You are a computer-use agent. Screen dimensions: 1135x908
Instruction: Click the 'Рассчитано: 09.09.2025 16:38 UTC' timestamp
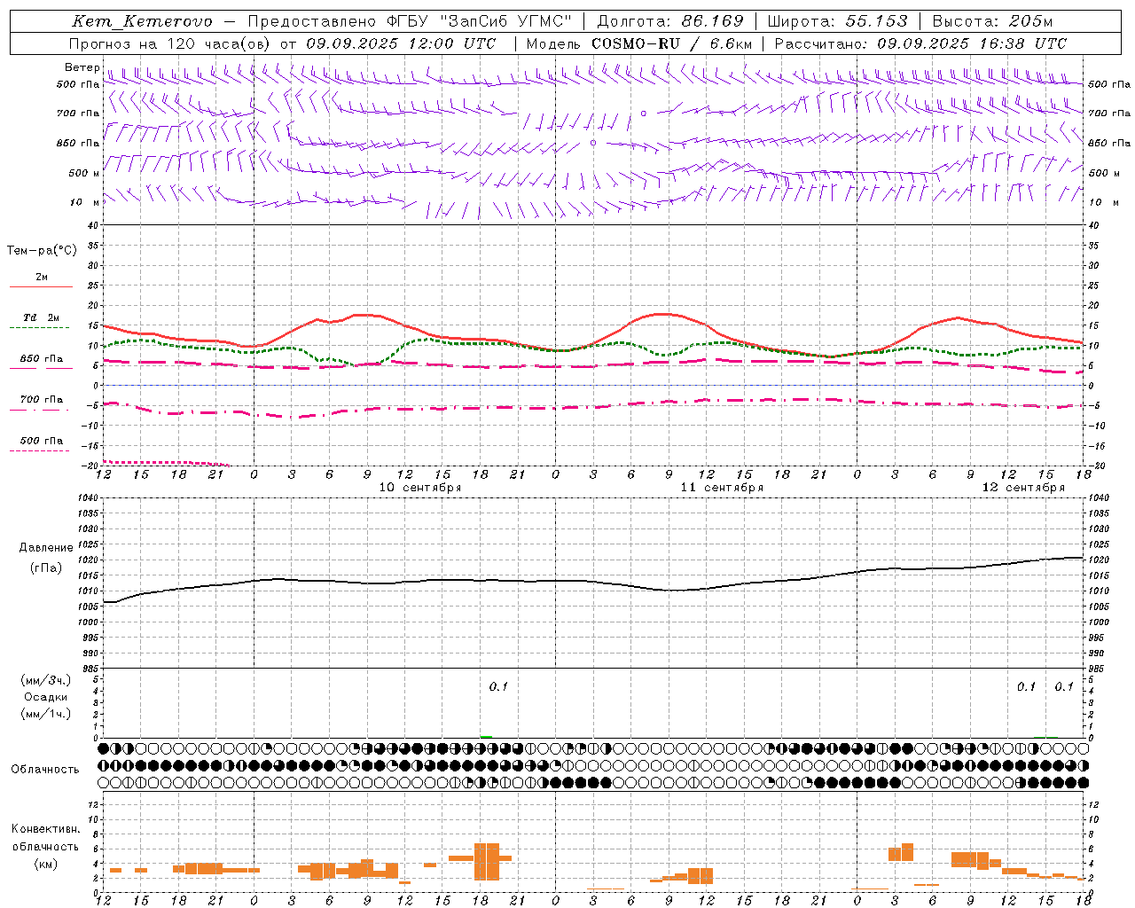pyautogui.click(x=920, y=43)
